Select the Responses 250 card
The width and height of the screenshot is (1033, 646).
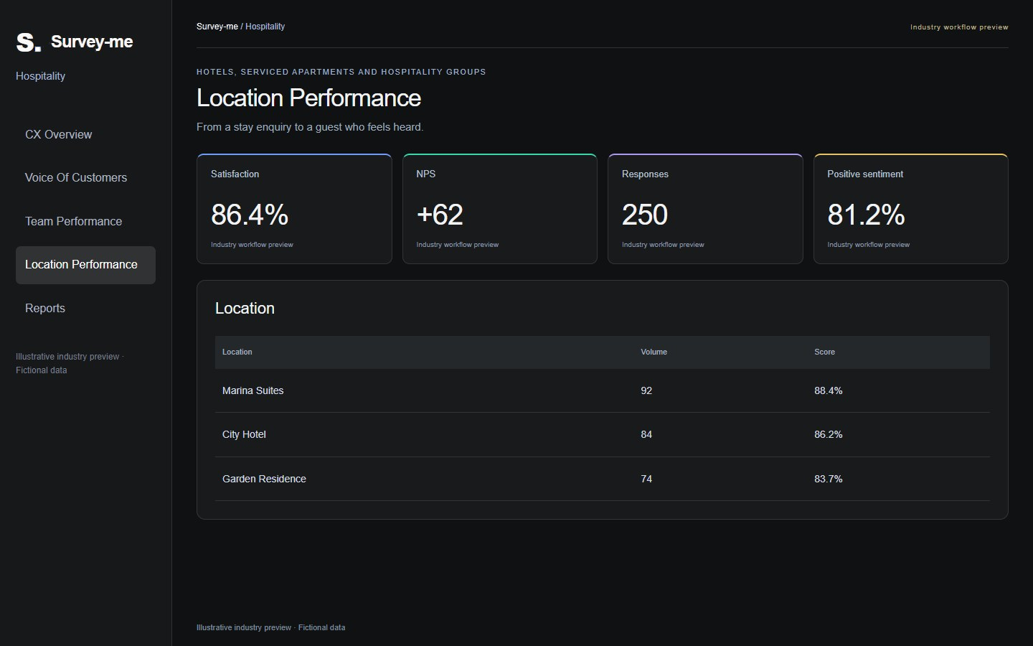(x=705, y=209)
